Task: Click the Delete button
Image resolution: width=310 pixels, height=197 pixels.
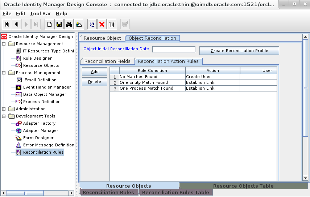Action: click(95, 82)
